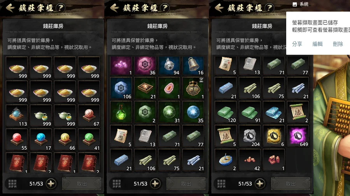The width and height of the screenshot is (350, 196).
Task: Click the 取出 withdraw button in left panel
Action: tap(82, 184)
